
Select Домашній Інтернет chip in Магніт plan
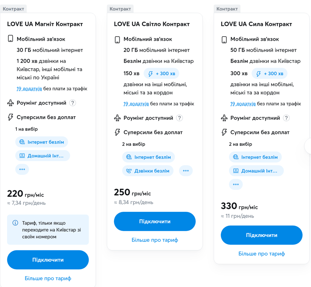click(x=43, y=156)
